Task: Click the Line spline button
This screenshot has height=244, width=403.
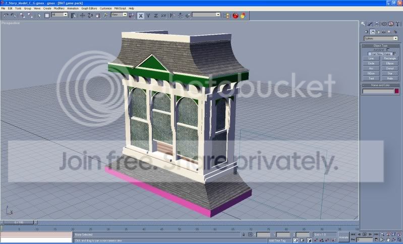Action: click(371, 58)
